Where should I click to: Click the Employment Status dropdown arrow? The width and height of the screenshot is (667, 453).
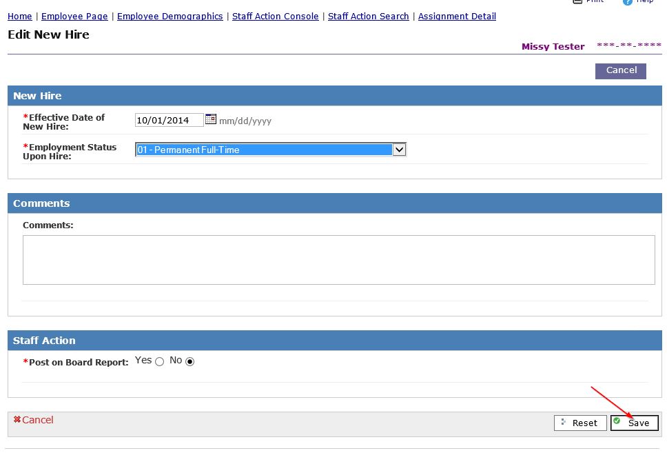(x=399, y=150)
